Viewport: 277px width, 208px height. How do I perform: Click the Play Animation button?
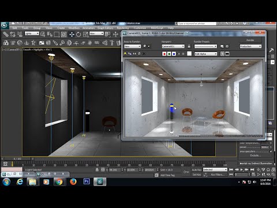coord(241,170)
